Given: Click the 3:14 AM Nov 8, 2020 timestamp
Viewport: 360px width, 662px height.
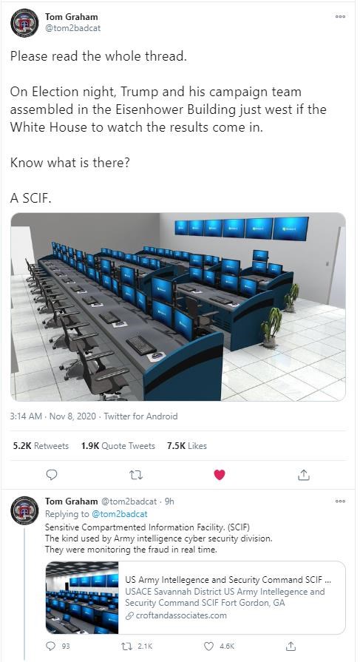Looking at the screenshot, I should pos(54,416).
